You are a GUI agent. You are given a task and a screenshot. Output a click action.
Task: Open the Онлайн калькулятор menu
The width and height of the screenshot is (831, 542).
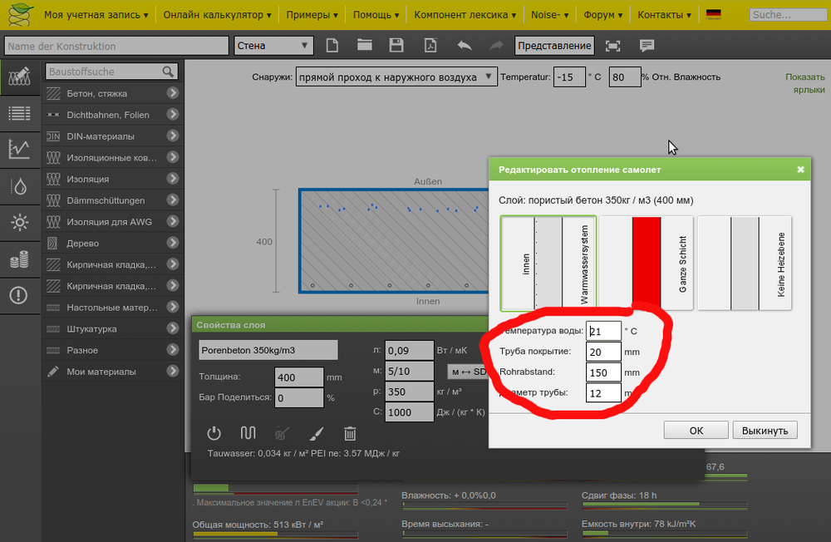tap(218, 15)
